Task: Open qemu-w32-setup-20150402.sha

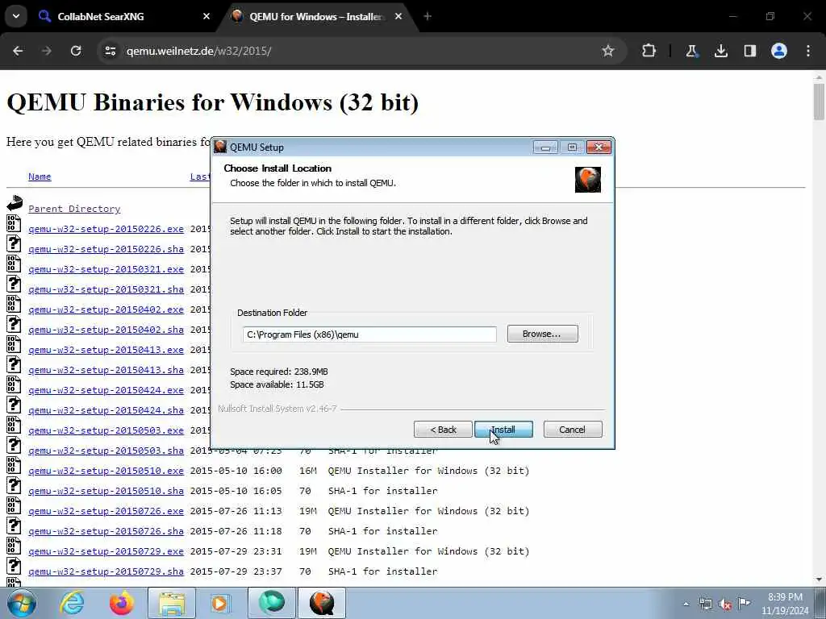Action: coord(106,330)
